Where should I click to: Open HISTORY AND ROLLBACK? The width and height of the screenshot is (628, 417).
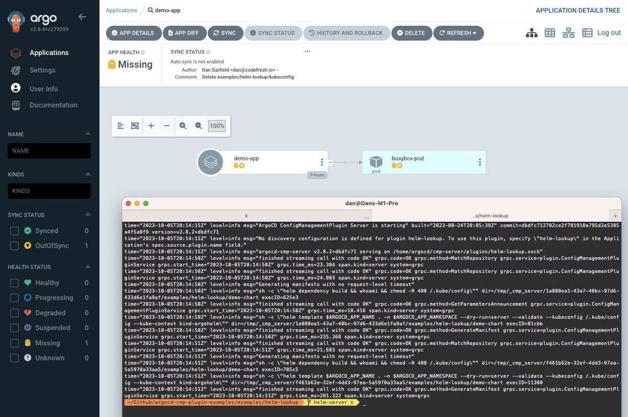pos(346,33)
